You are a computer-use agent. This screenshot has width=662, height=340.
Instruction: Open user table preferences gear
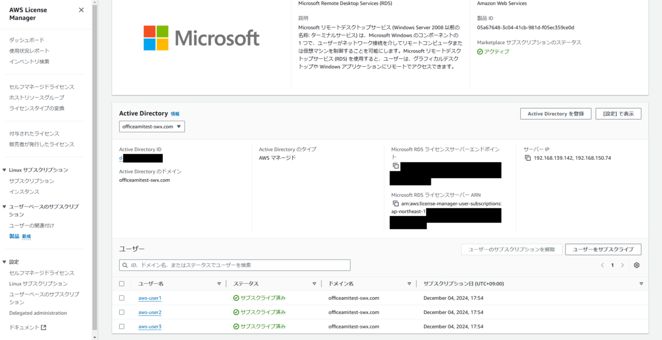click(637, 265)
